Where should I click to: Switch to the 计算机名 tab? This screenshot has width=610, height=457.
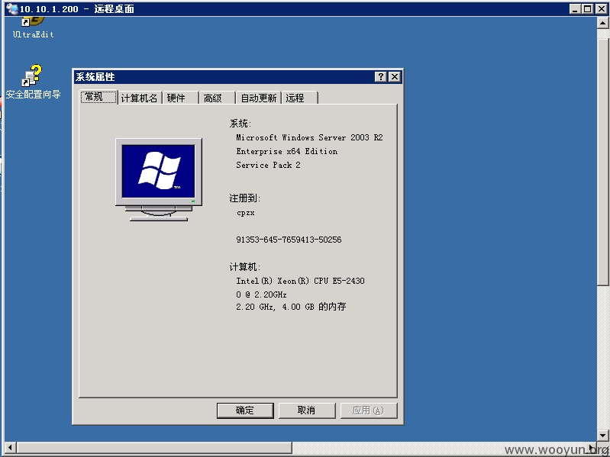139,98
